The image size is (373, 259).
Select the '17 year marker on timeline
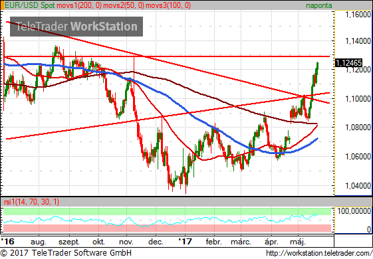[x=185, y=242]
